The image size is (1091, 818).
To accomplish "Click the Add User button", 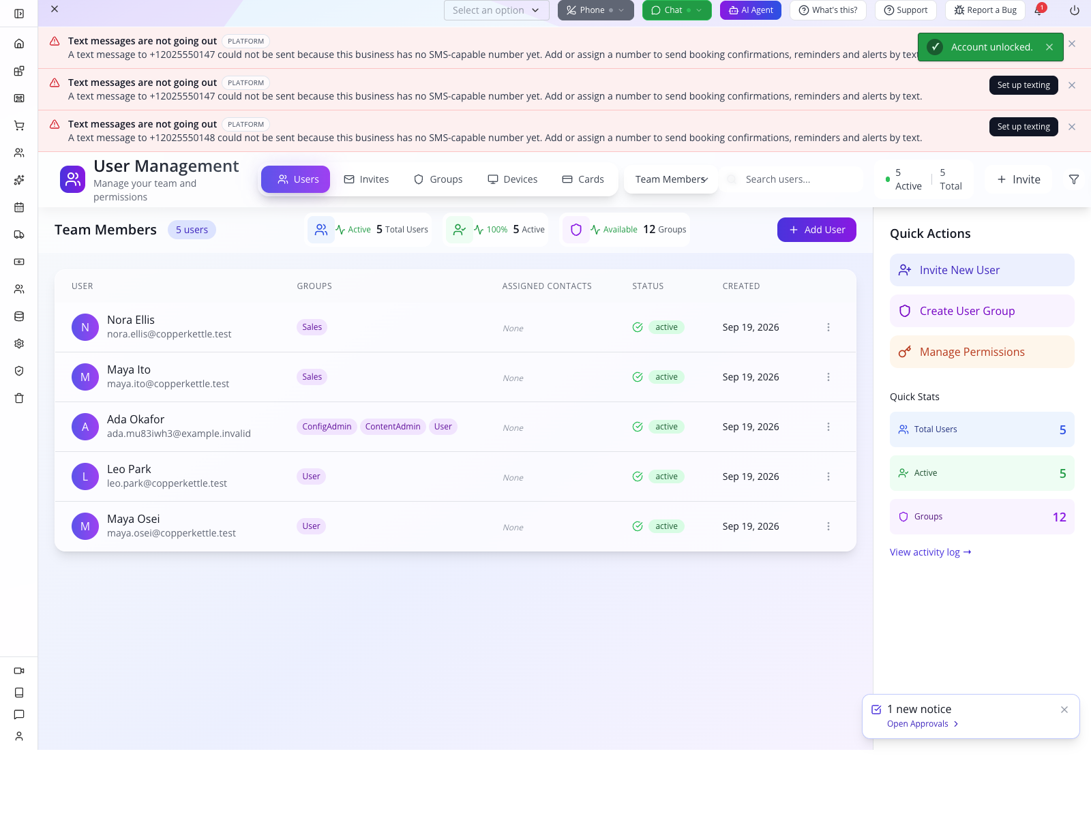I will [x=817, y=230].
